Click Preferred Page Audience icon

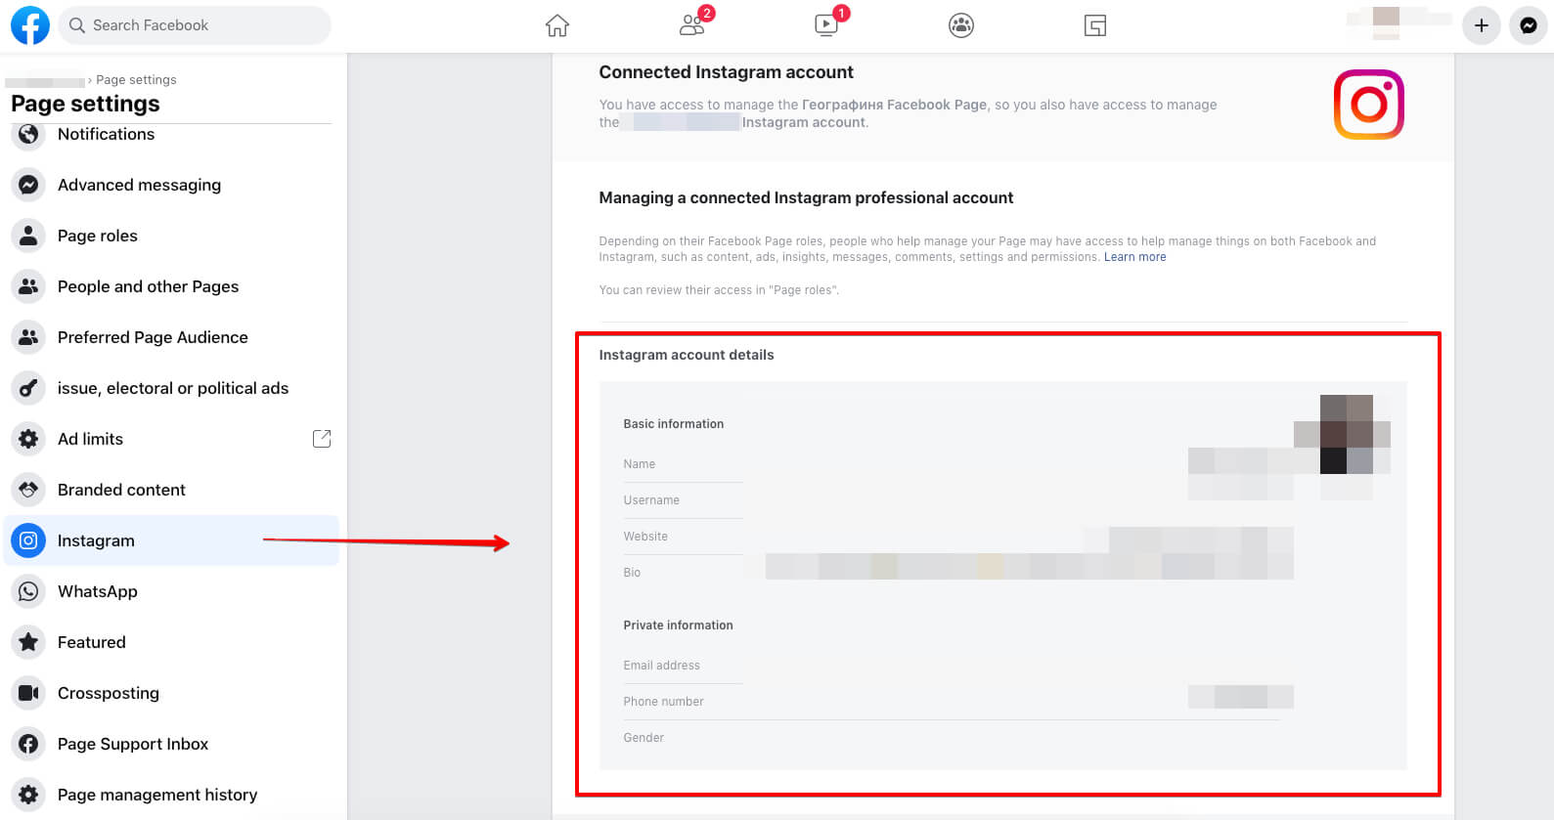click(28, 337)
